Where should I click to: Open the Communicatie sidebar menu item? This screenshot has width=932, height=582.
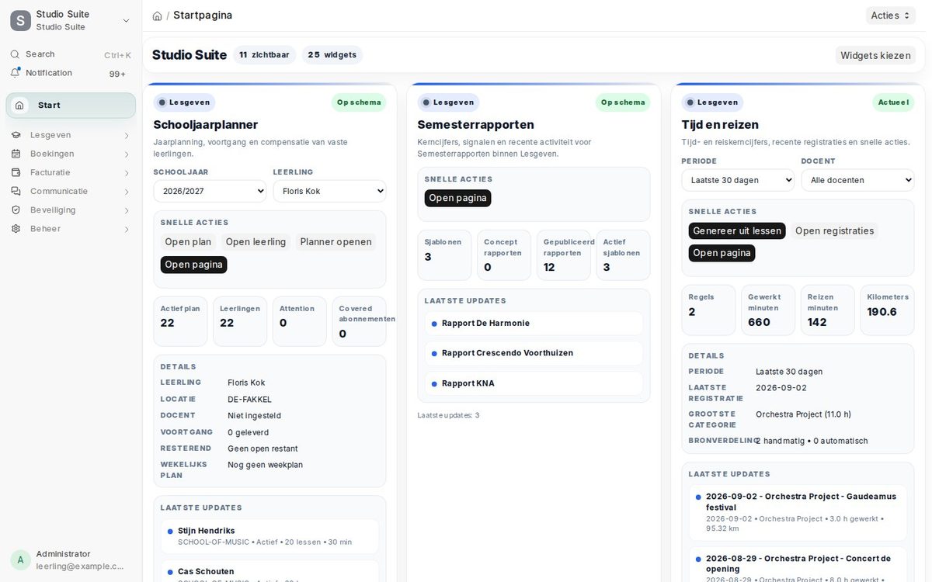pyautogui.click(x=71, y=191)
